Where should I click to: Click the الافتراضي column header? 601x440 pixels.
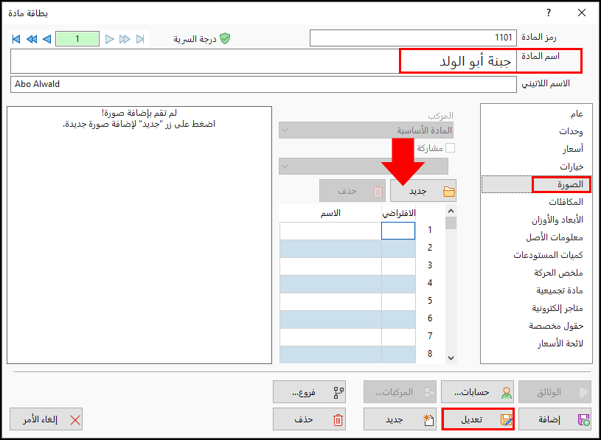pos(399,213)
